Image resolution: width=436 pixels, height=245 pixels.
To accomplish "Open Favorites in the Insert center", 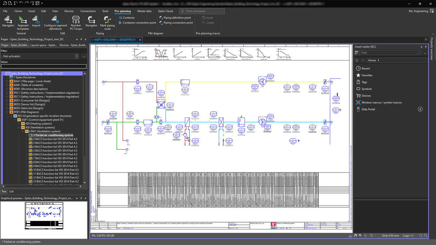I will [367, 75].
